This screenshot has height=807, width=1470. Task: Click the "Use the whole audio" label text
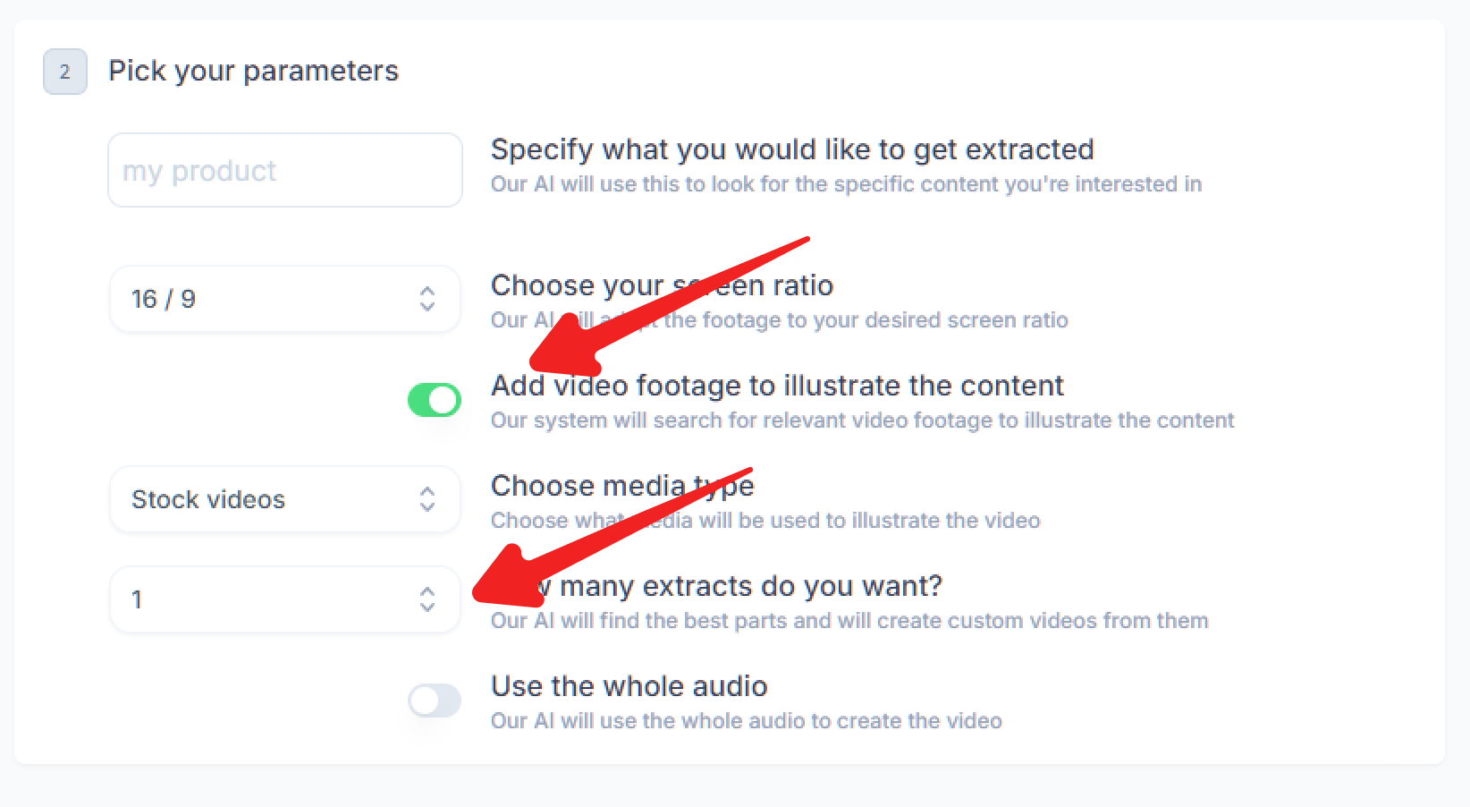629,686
